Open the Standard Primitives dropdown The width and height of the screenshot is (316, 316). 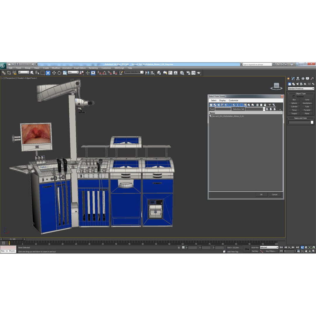click(x=301, y=89)
